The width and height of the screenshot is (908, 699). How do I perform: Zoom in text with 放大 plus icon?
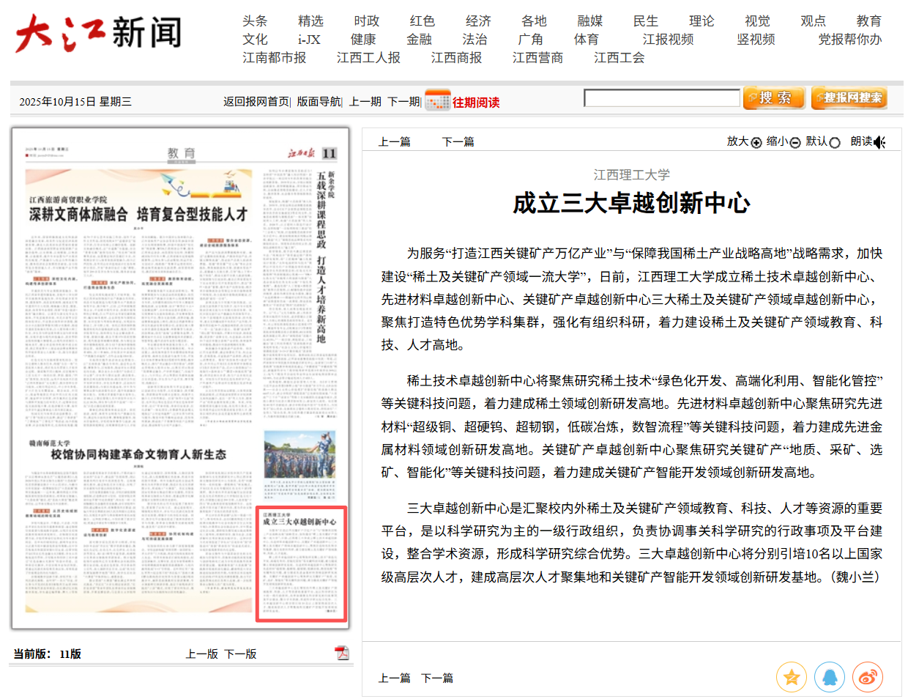756,142
